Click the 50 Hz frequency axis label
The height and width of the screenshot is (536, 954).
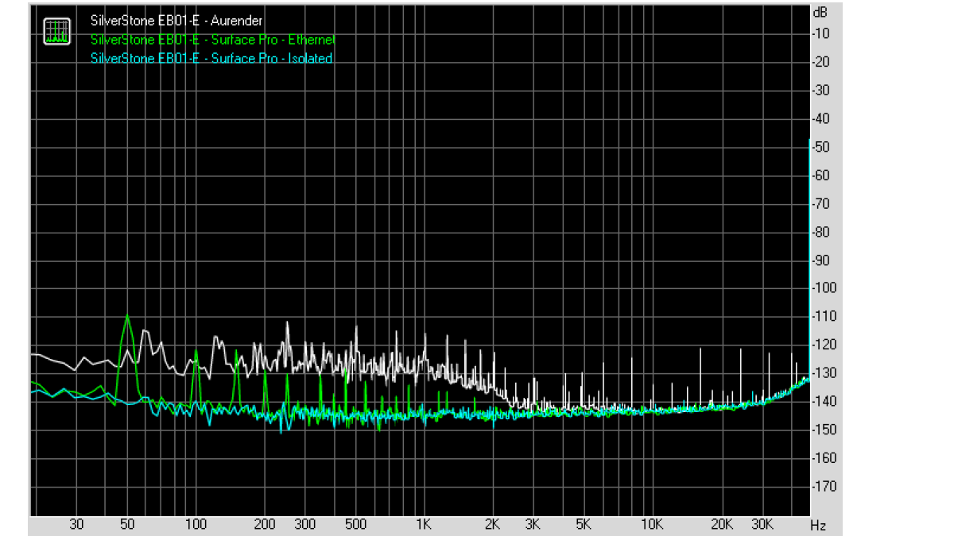[x=127, y=525]
